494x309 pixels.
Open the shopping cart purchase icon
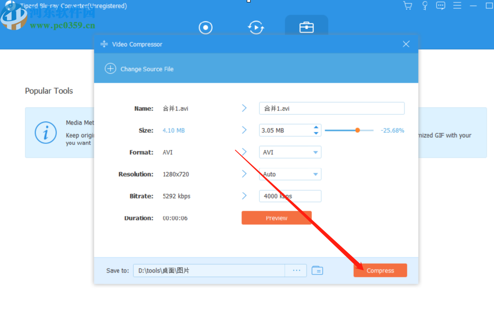(408, 6)
